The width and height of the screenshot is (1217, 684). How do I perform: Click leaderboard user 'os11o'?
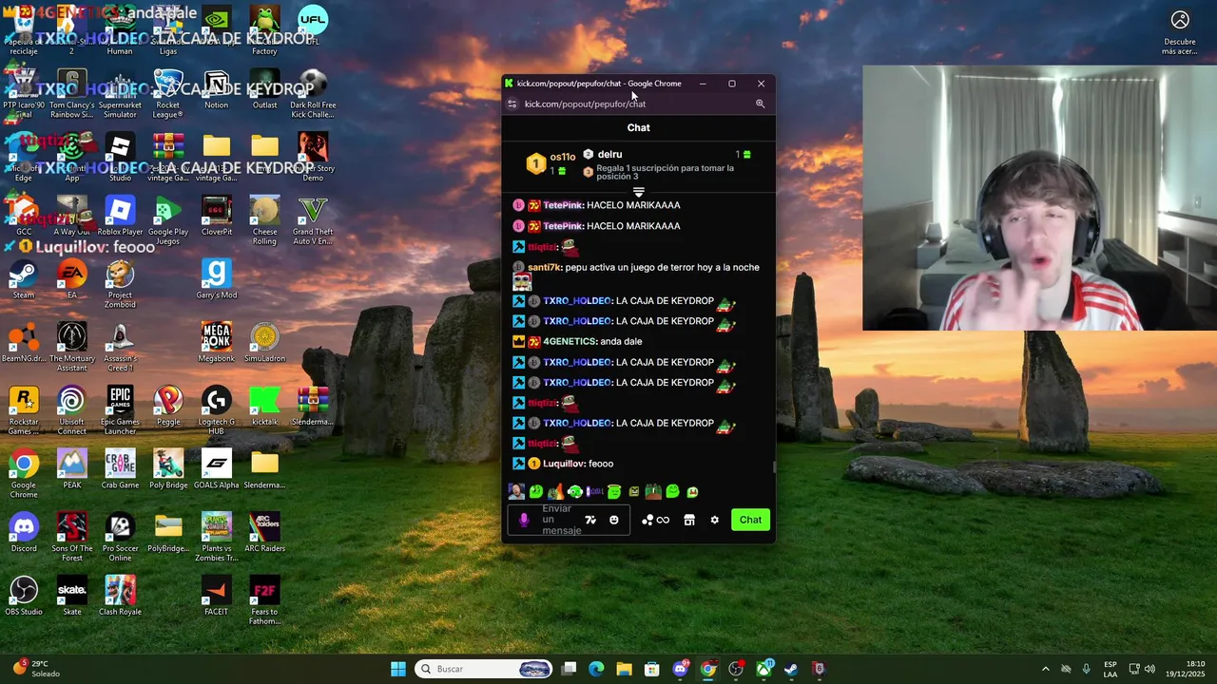[562, 157]
